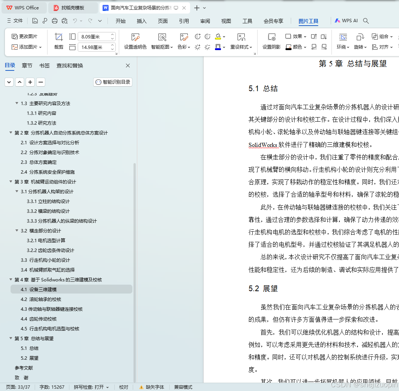Open 环绕 text wrap dropdown

click(x=343, y=41)
